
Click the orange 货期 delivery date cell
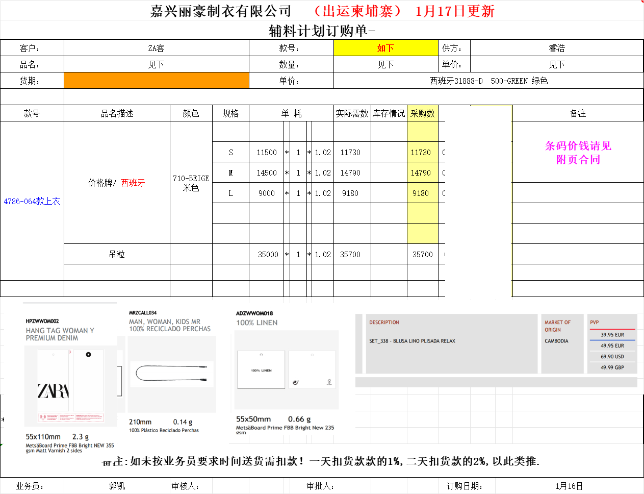[x=156, y=81]
